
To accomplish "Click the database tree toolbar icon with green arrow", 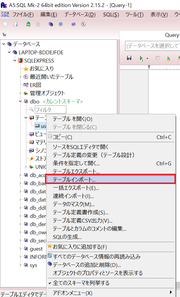I will tap(28, 24).
